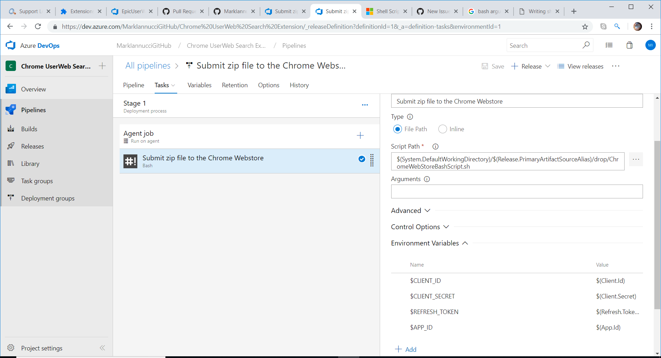The width and height of the screenshot is (661, 358).
Task: Open the Tasks tab dropdown
Action: [173, 86]
